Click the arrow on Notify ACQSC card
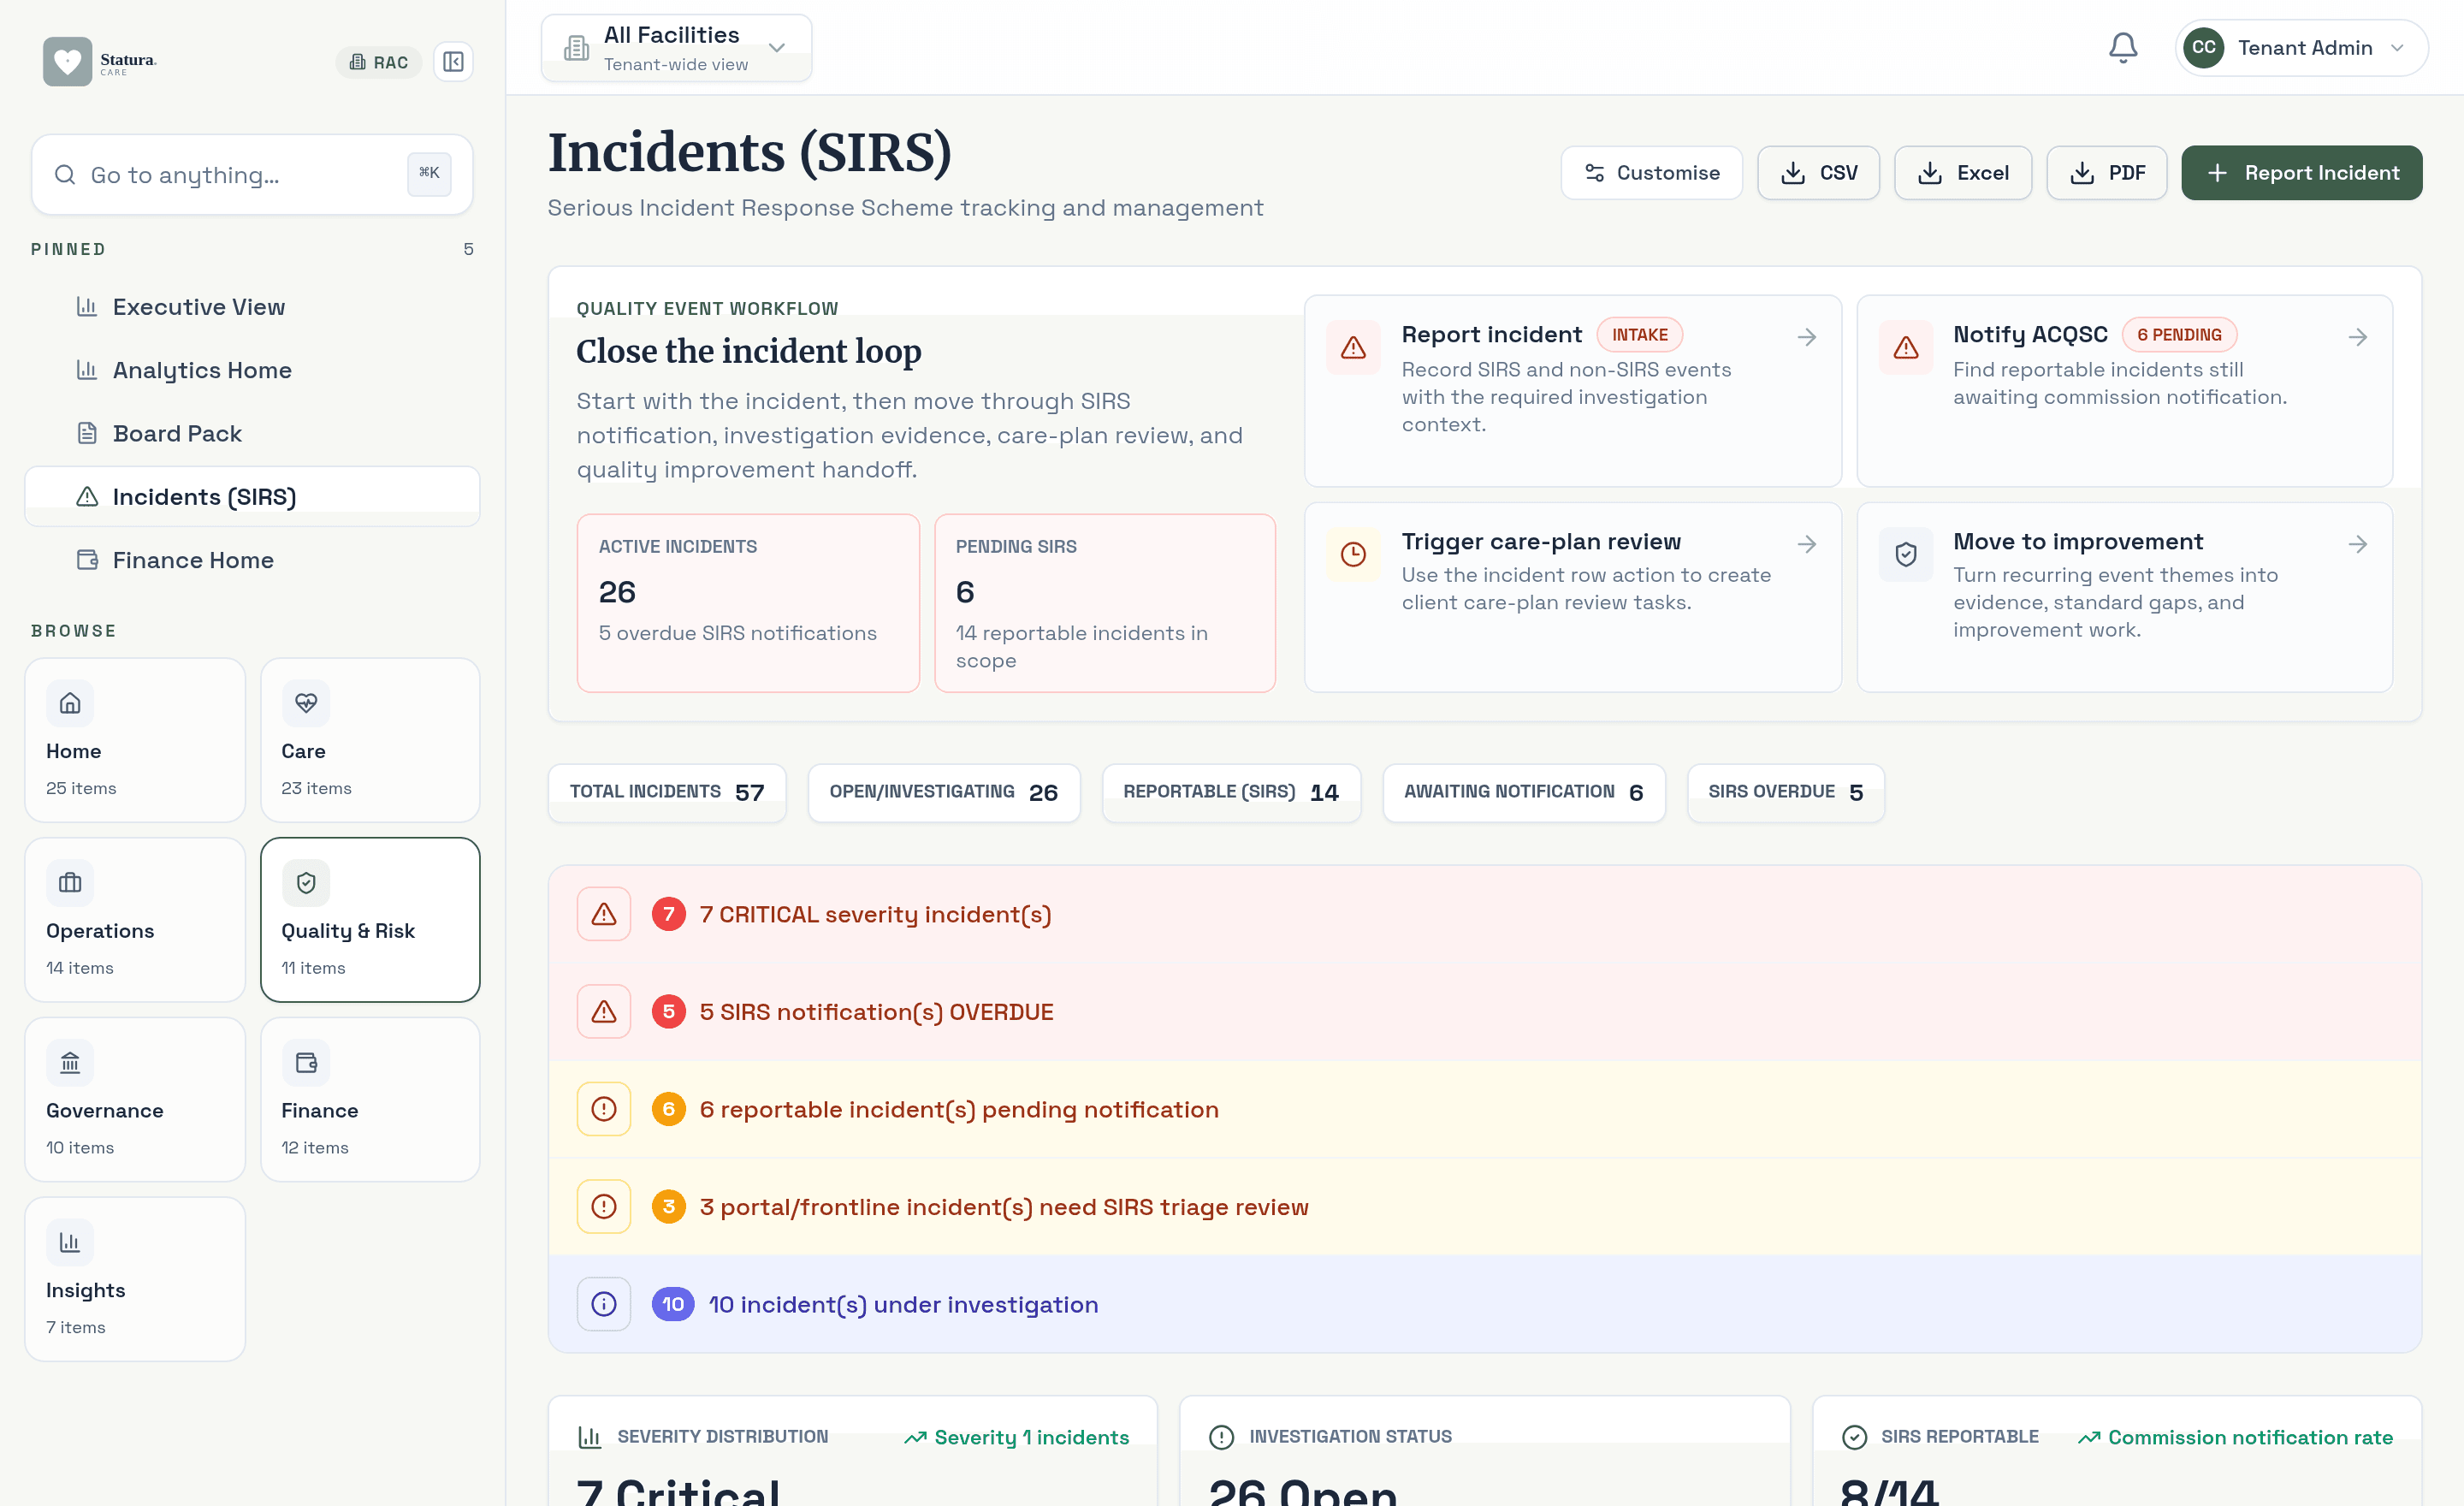2464x1506 pixels. pos(2358,337)
